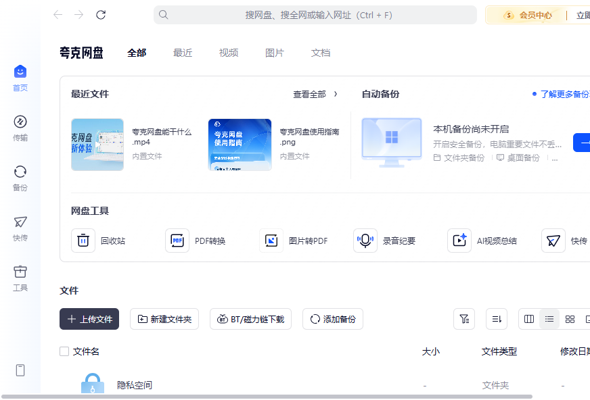The image size is (590, 400).
Task: Open the 备份 backup sidebar icon
Action: pos(20,172)
